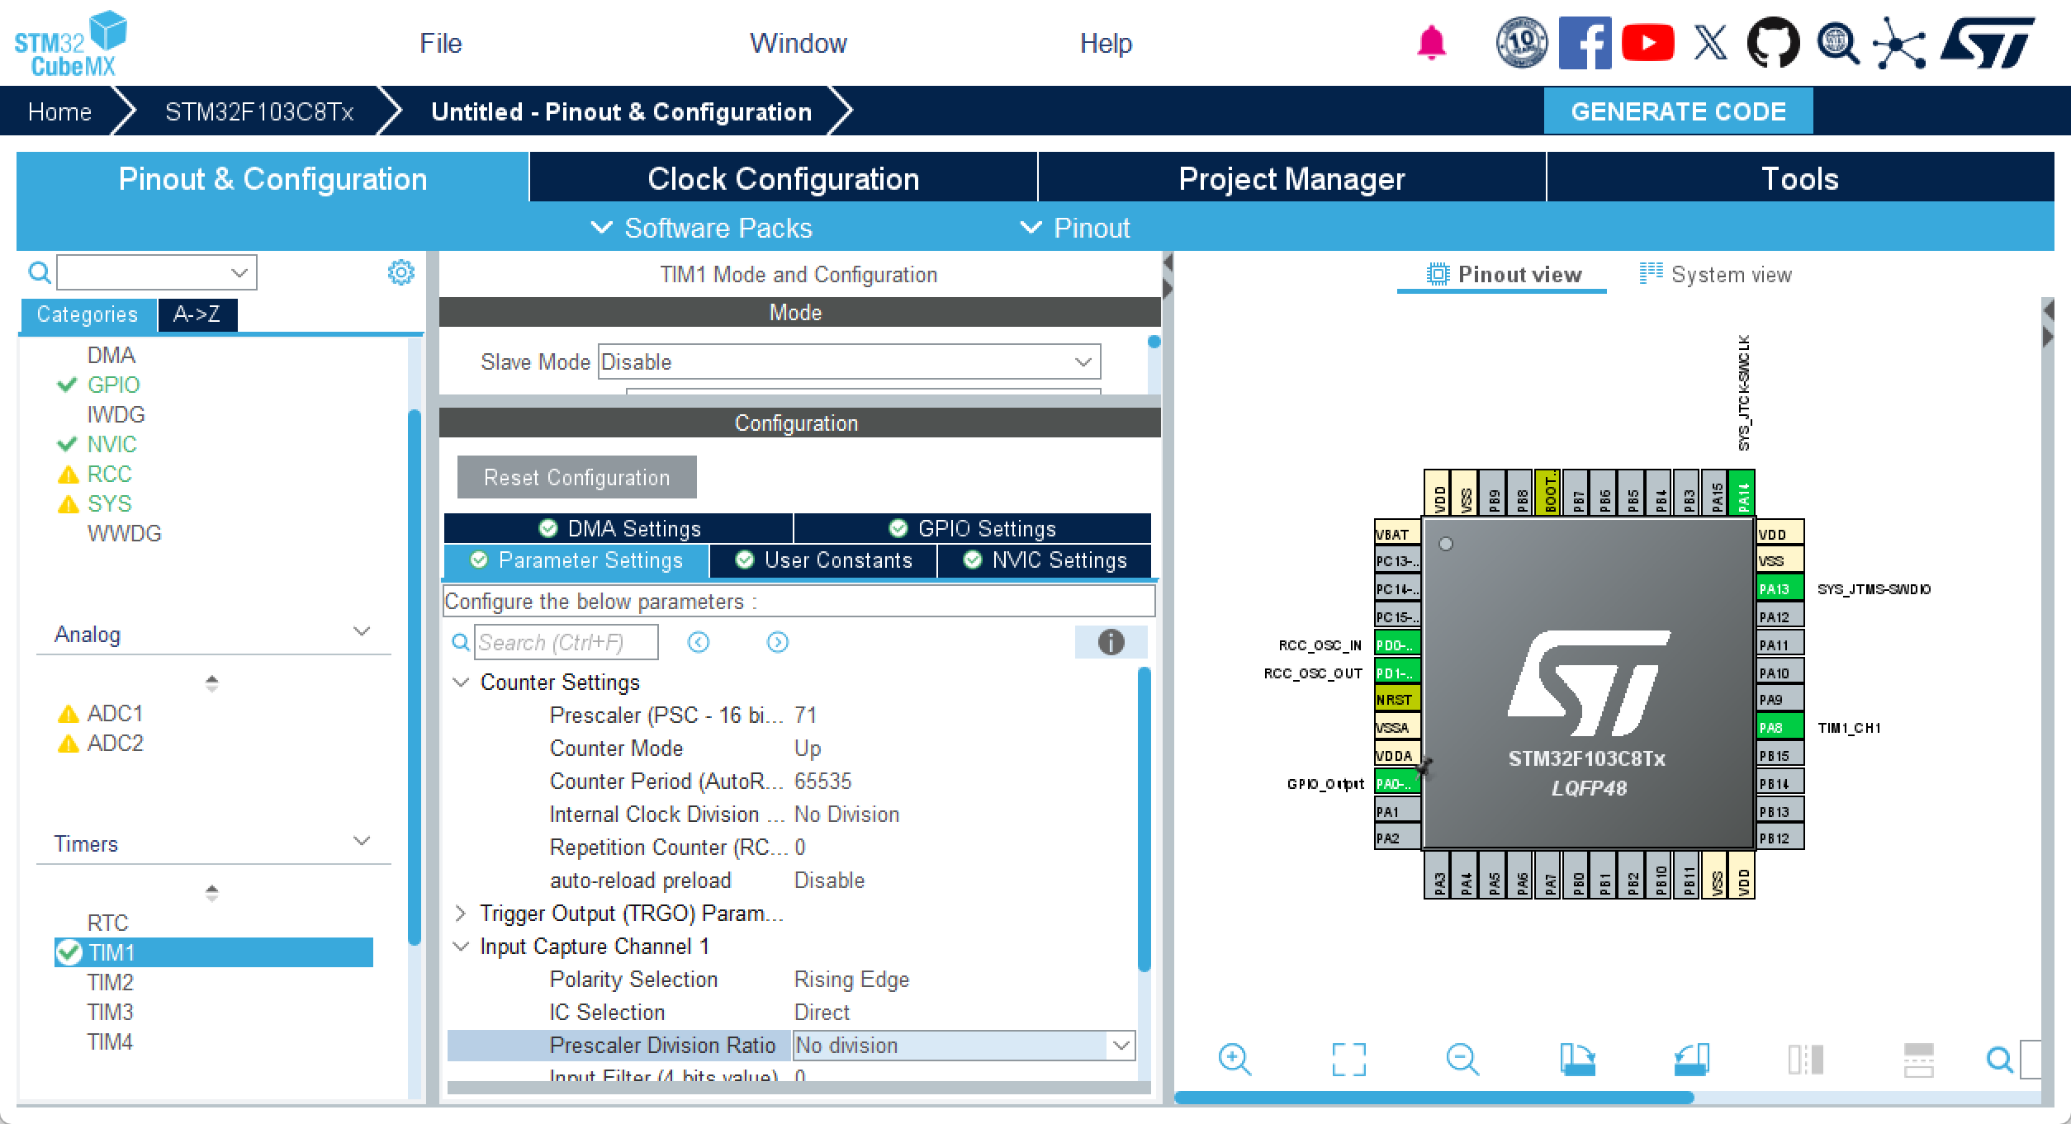Open the Facebook page icon
Image resolution: width=2071 pixels, height=1124 pixels.
1585,42
